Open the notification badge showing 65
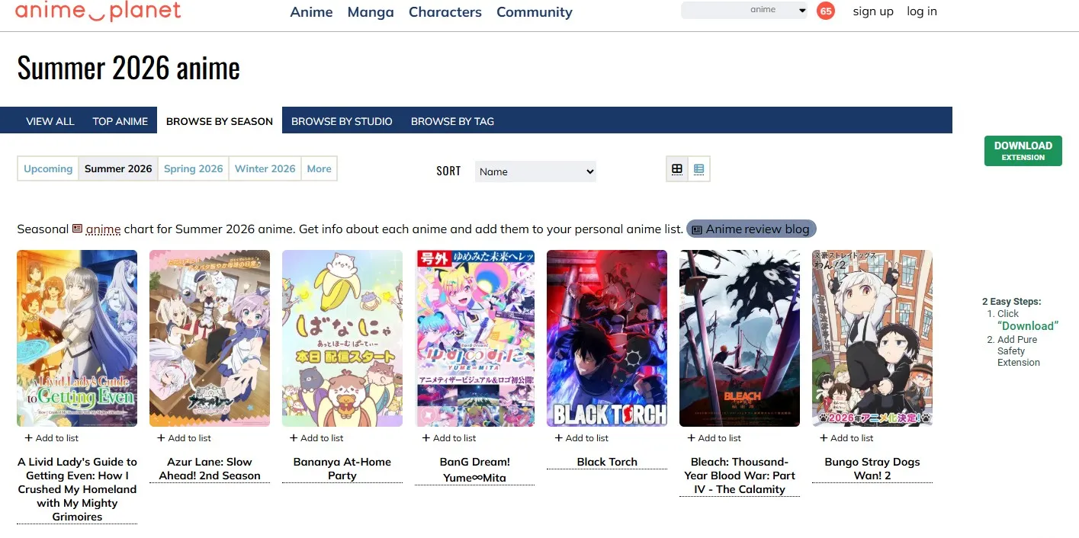This screenshot has height=538, width=1079. [x=825, y=11]
